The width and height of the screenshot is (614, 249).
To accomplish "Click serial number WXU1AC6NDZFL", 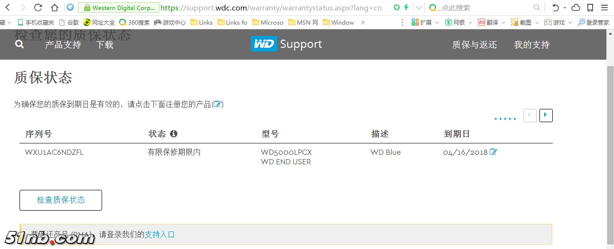I will point(55,152).
